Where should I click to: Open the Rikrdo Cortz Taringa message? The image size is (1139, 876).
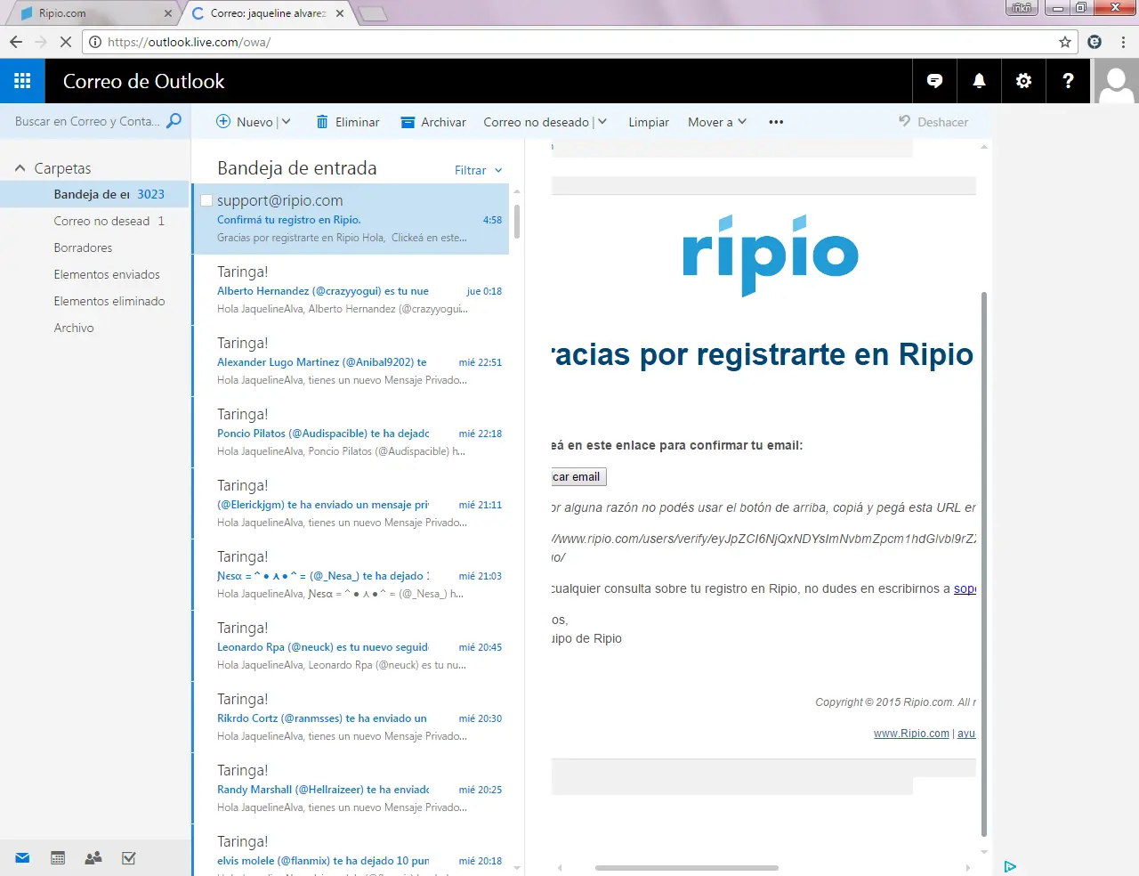click(351, 718)
